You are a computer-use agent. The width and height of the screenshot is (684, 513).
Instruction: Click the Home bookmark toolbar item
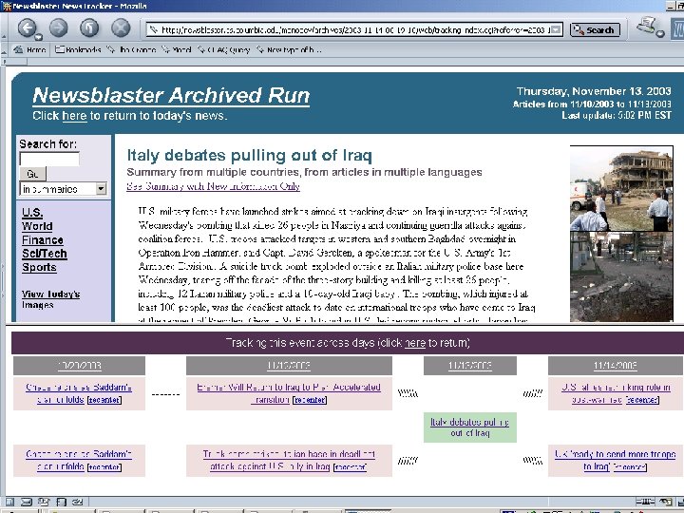click(x=30, y=49)
